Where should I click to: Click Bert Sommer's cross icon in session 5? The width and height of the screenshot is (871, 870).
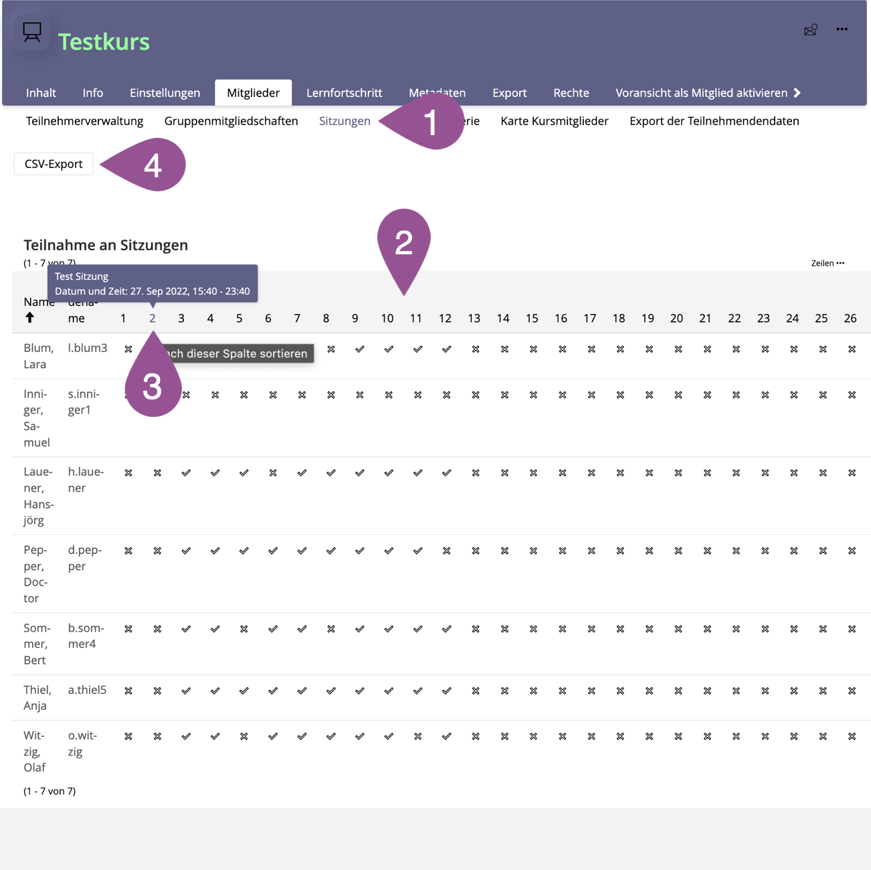click(244, 629)
